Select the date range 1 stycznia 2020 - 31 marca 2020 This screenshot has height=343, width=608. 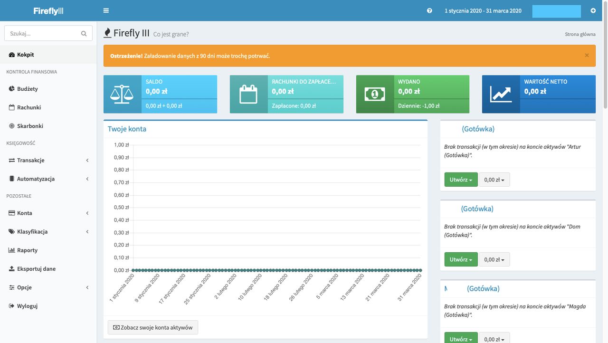pos(483,10)
